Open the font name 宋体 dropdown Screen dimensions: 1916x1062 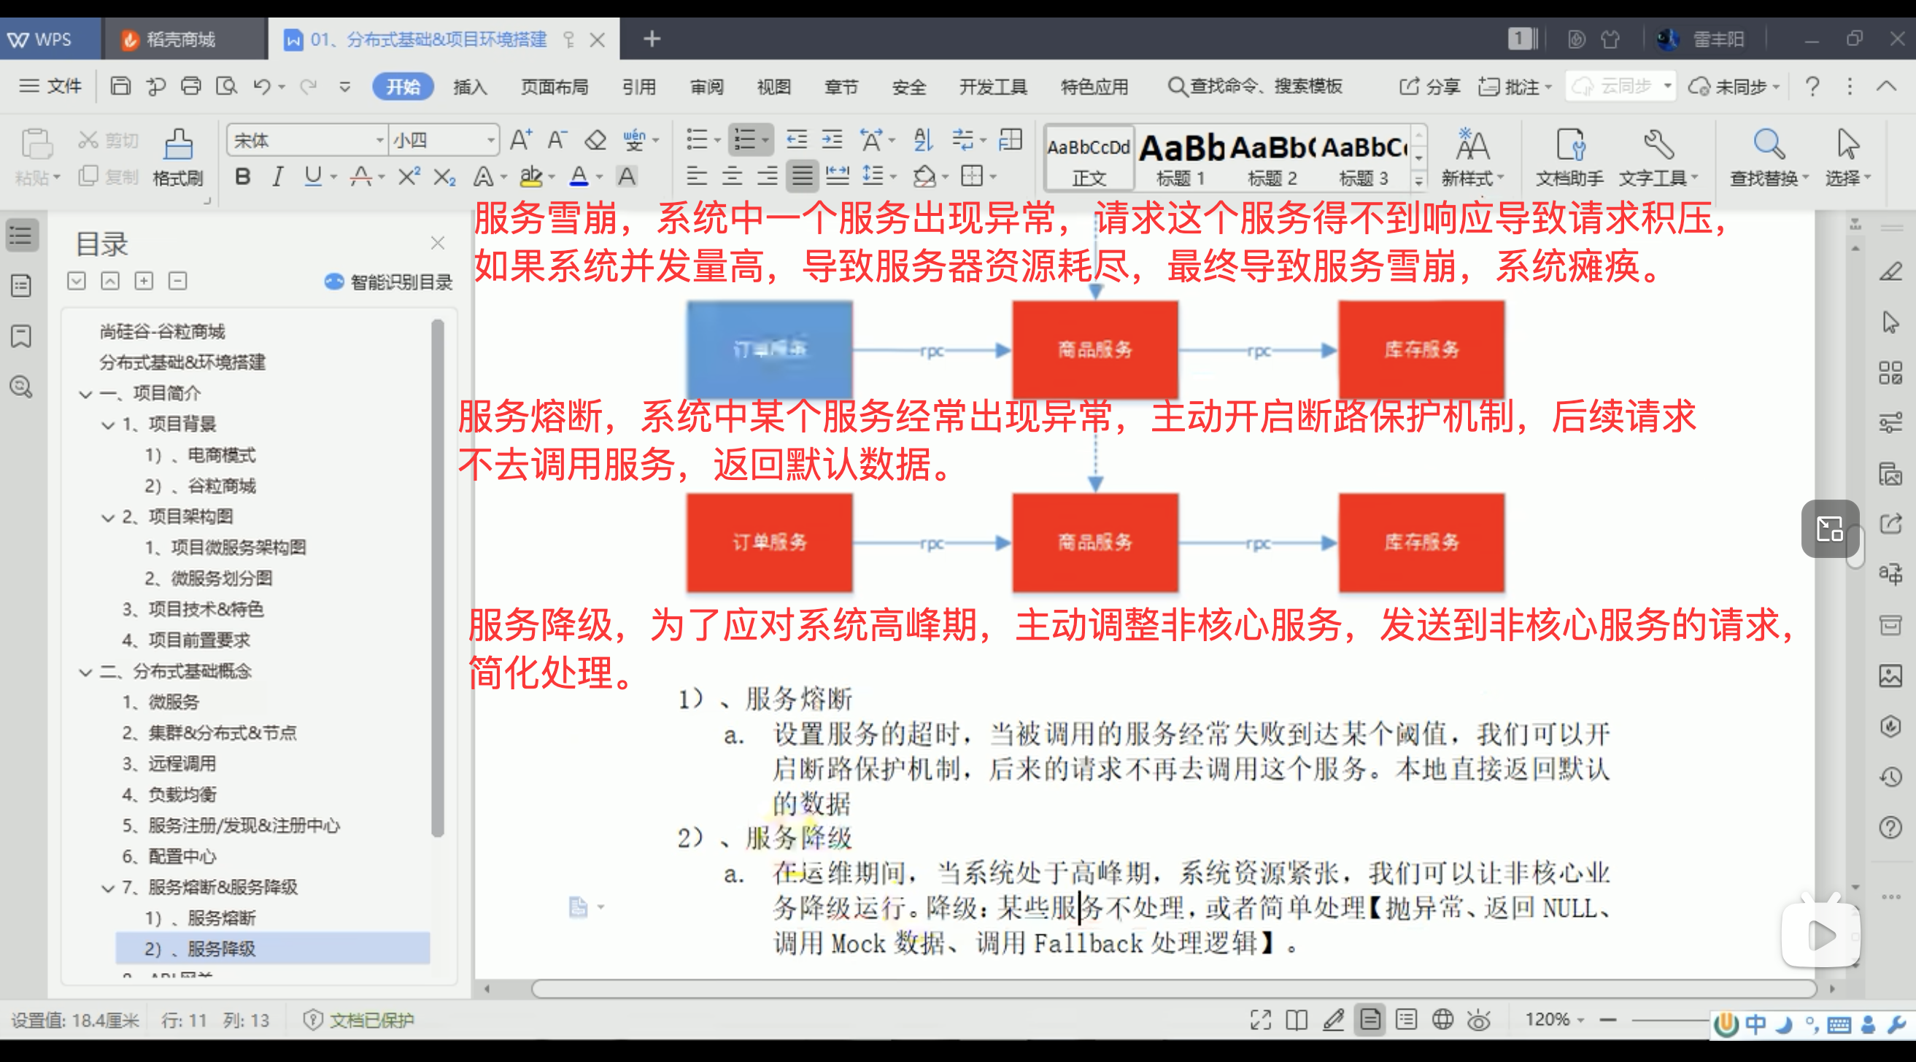coord(379,141)
